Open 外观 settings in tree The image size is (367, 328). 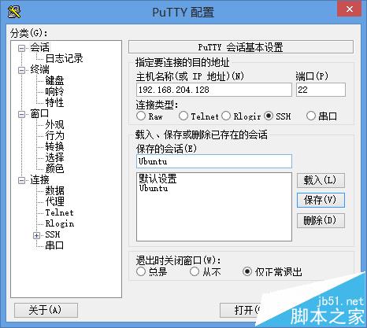[54, 124]
